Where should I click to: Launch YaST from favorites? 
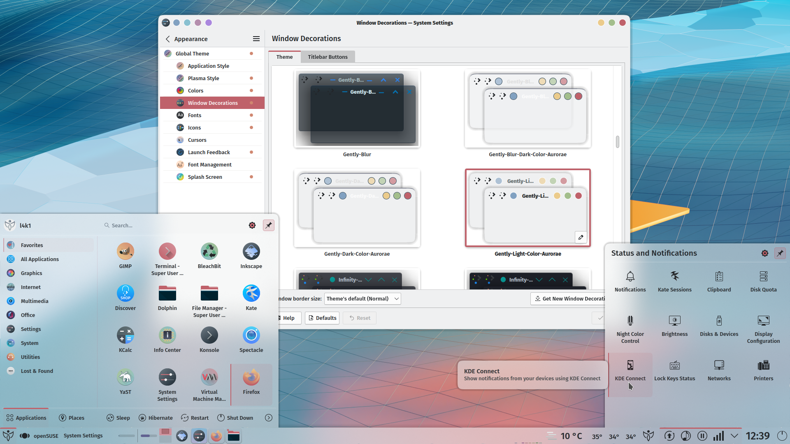125,382
